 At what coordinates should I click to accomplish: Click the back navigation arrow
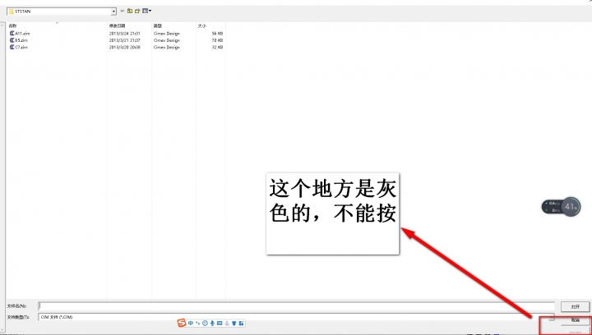click(x=123, y=11)
